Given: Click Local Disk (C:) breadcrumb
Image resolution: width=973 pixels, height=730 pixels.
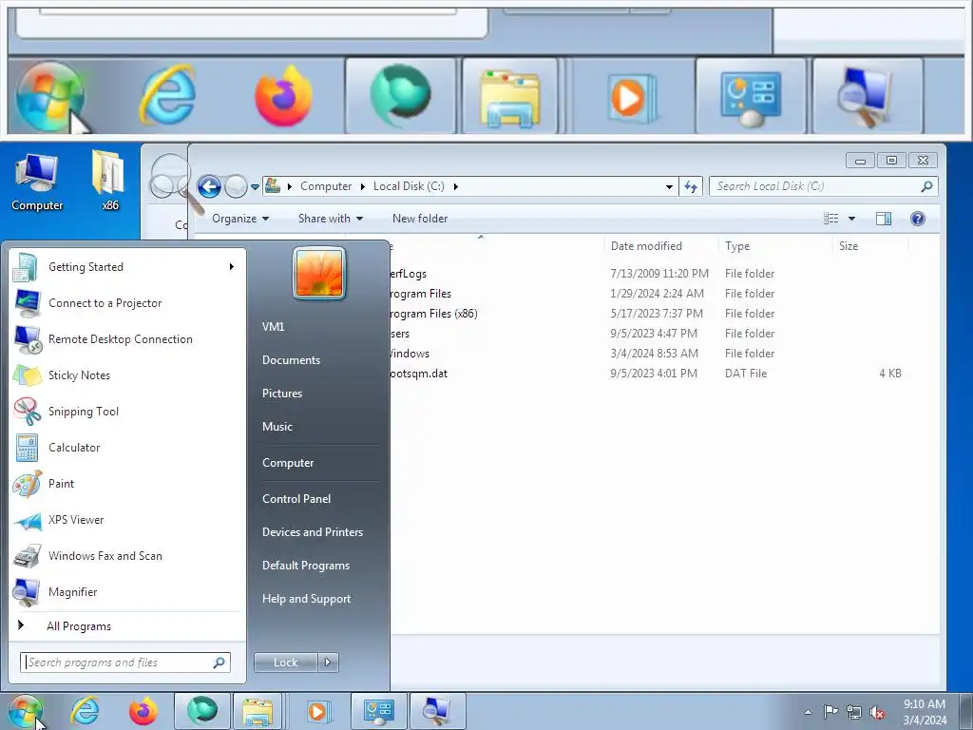Looking at the screenshot, I should coord(409,186).
